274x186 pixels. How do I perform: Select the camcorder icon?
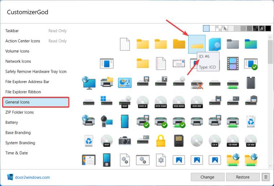pyautogui.click(x=107, y=121)
